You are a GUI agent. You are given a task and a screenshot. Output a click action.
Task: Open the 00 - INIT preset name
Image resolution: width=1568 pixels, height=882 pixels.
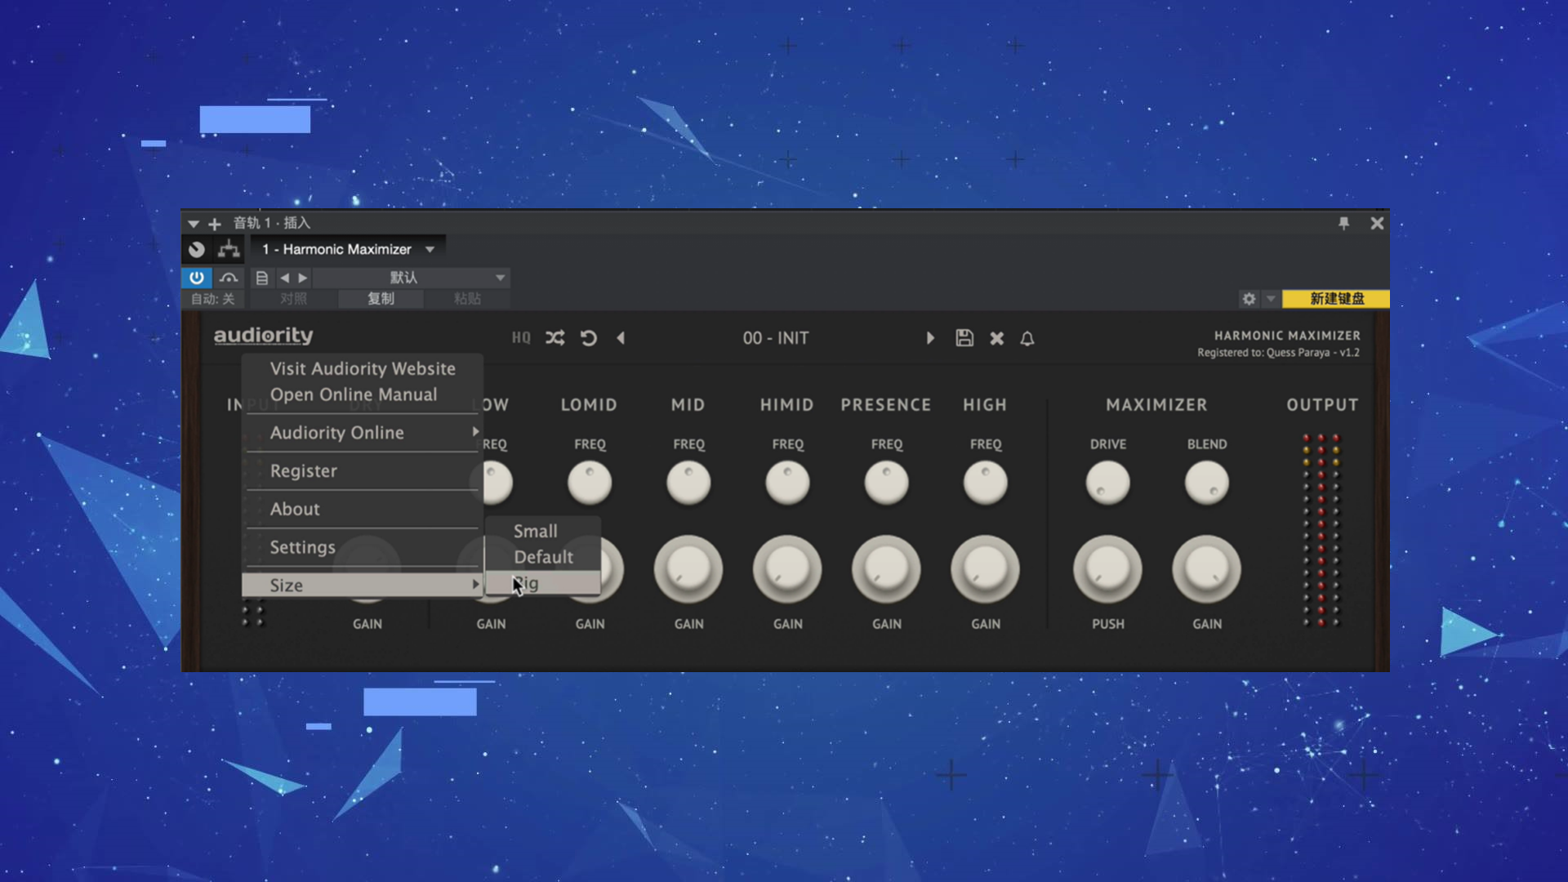pyautogui.click(x=776, y=338)
